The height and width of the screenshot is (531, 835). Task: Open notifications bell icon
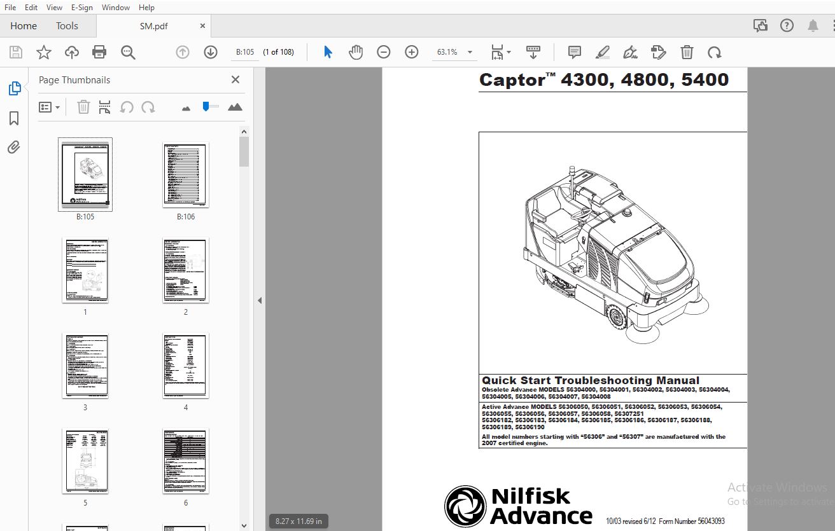(x=813, y=25)
